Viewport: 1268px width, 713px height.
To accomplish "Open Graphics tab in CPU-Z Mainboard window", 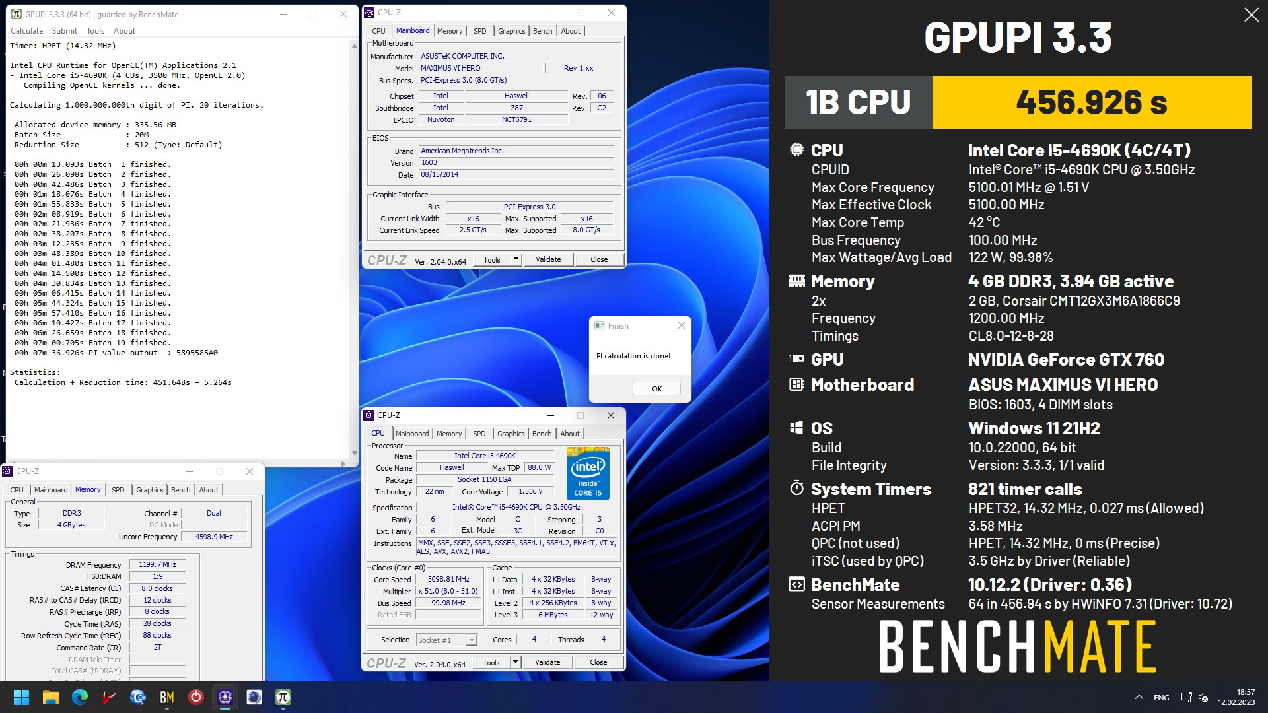I will (x=512, y=31).
